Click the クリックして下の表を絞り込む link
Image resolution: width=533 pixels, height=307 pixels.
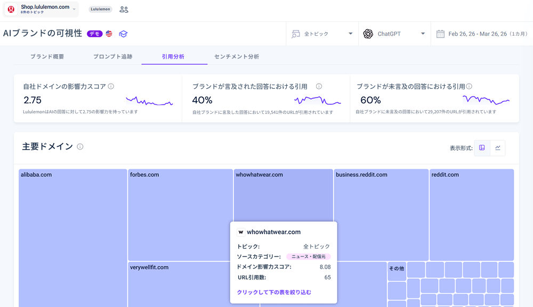274,293
